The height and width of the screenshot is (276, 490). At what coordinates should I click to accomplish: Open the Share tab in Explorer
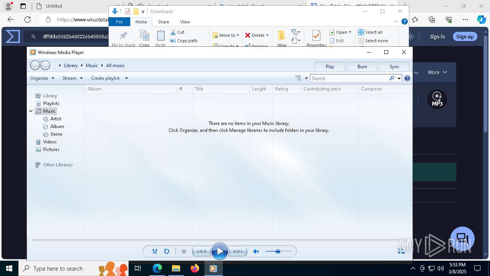[x=163, y=22]
